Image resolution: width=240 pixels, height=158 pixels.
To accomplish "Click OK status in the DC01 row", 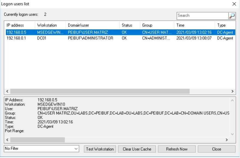I will pyautogui.click(x=124, y=38).
